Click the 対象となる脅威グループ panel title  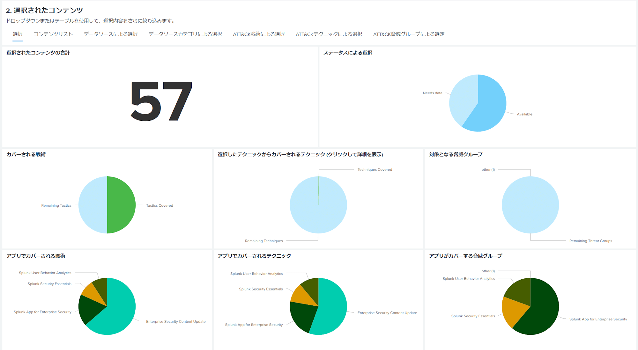(456, 154)
